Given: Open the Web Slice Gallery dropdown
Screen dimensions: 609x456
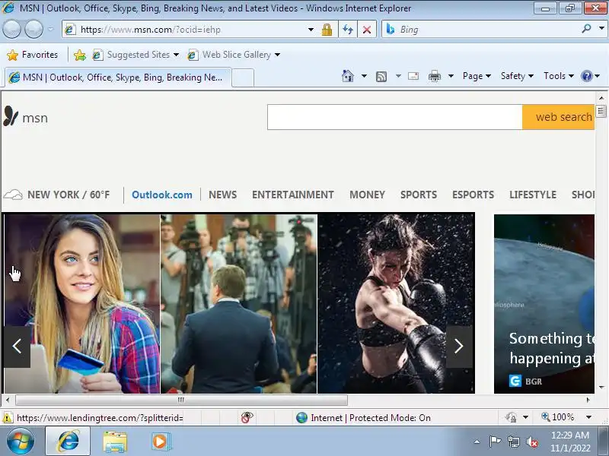Looking at the screenshot, I should click(234, 55).
